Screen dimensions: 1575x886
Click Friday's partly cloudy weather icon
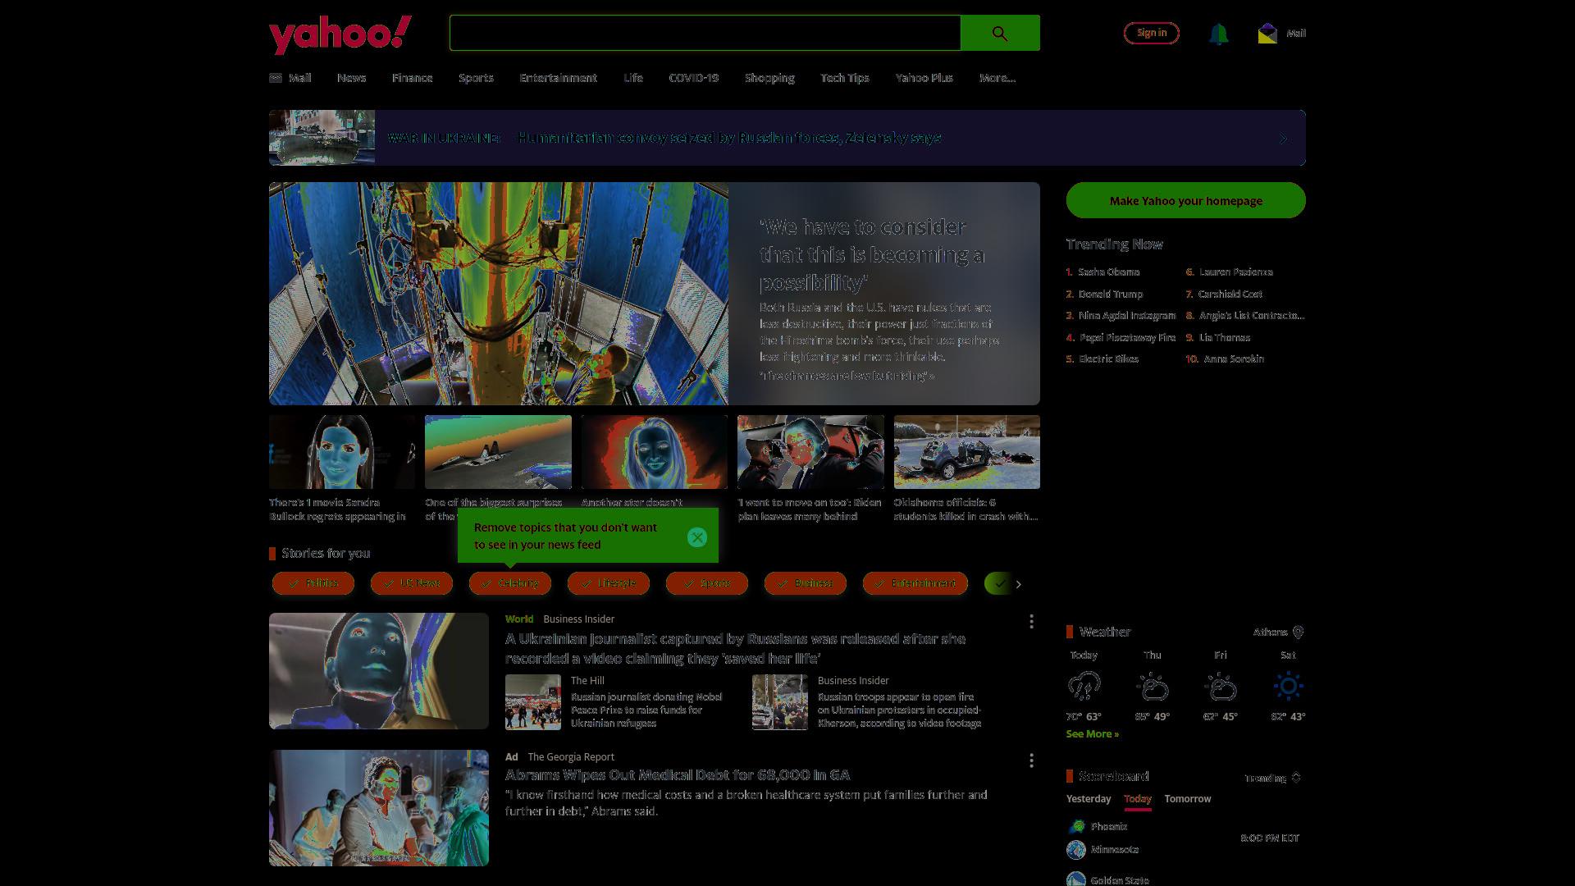pos(1221,686)
